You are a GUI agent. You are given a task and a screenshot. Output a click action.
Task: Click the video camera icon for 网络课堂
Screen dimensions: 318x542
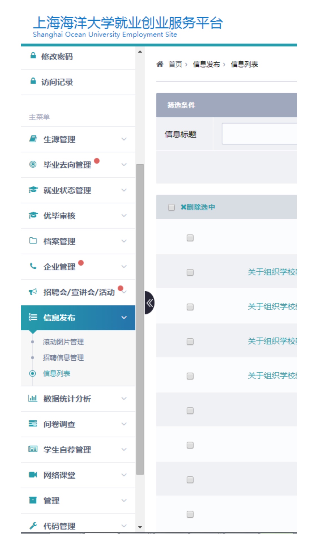point(33,475)
